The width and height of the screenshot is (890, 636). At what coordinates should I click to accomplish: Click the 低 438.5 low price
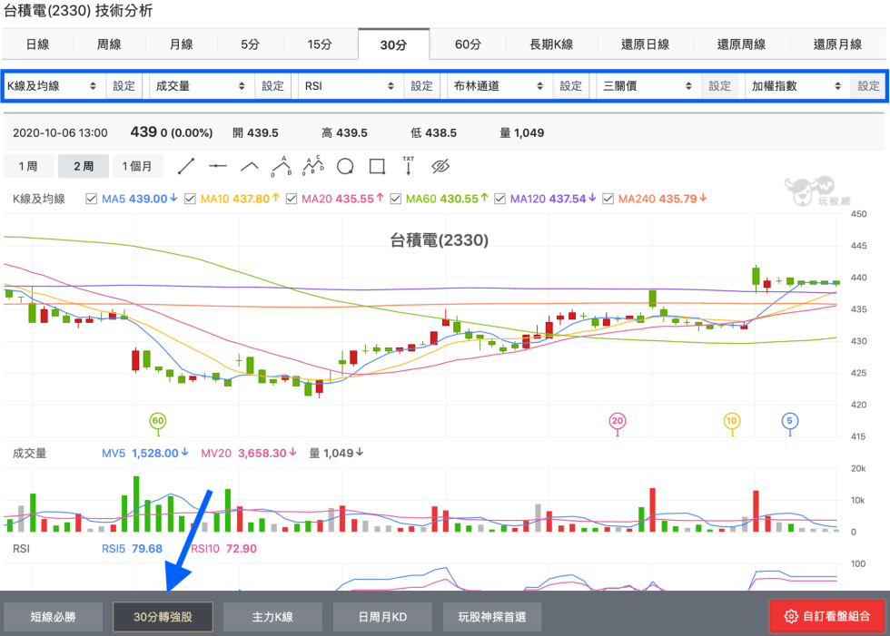[434, 133]
